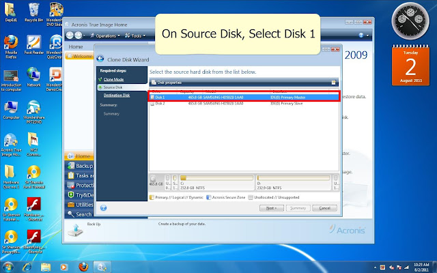Open Wondershare PPT2DVD desktop shortcut

tap(34, 112)
